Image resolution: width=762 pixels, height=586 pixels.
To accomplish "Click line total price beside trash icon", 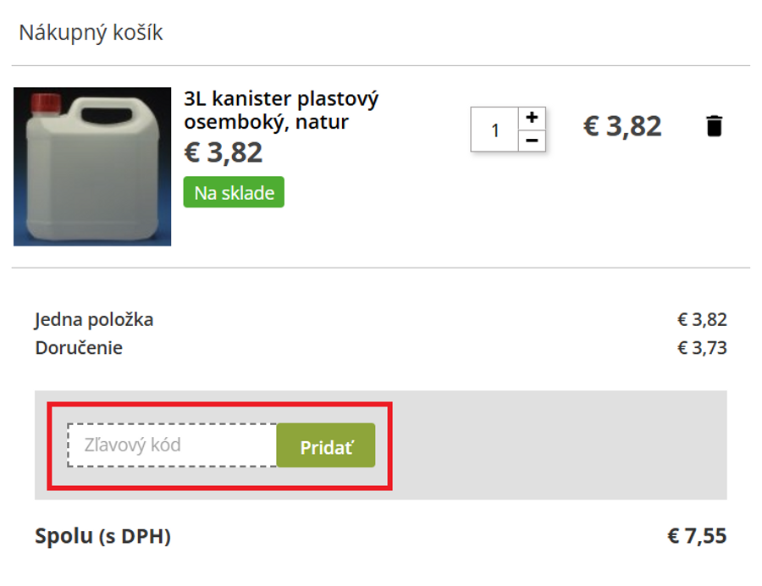I will click(x=622, y=126).
